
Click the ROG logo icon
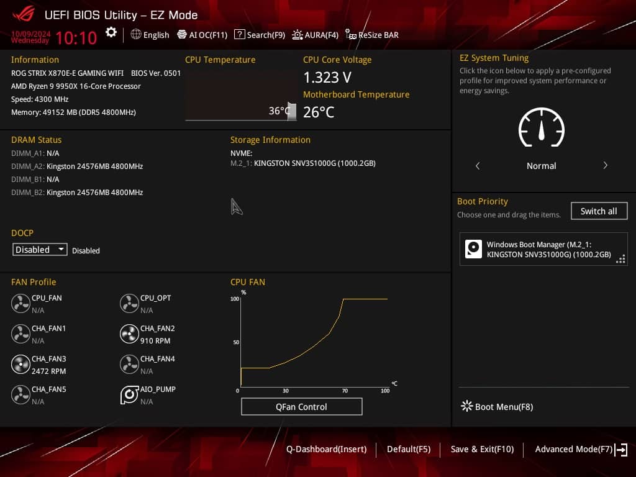tap(24, 14)
